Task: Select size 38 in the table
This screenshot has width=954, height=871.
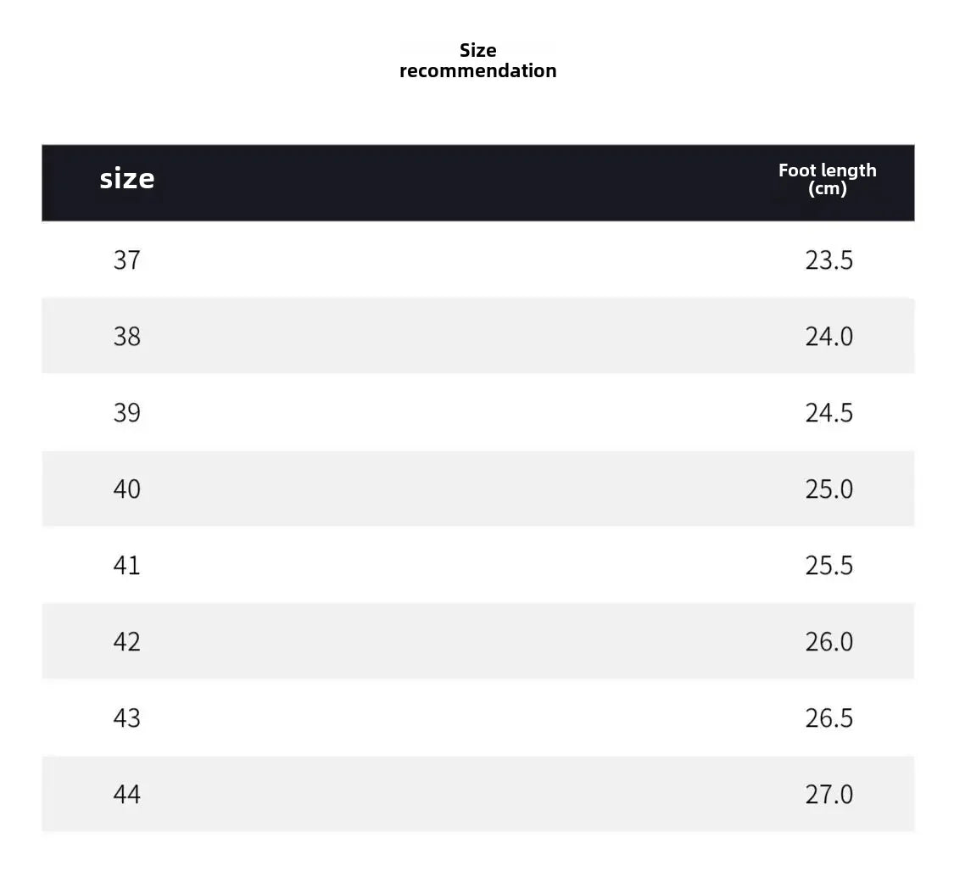Action: [x=126, y=336]
